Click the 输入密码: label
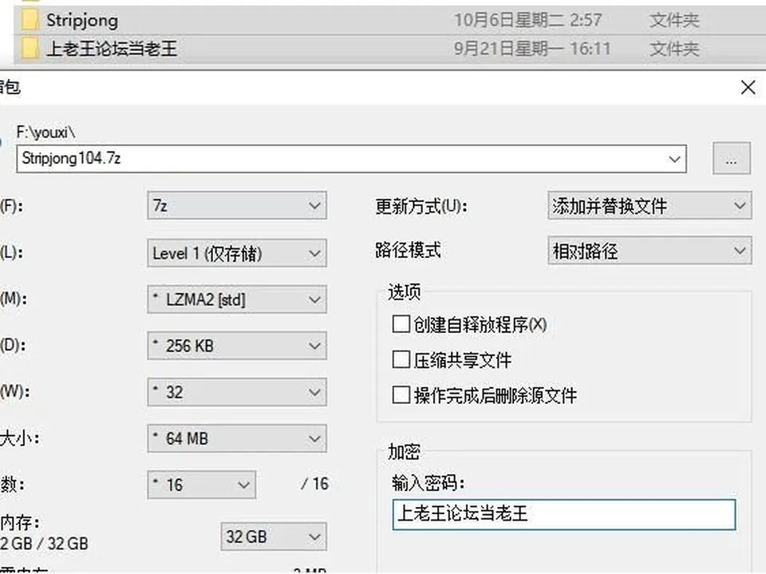This screenshot has width=766, height=574. point(428,483)
